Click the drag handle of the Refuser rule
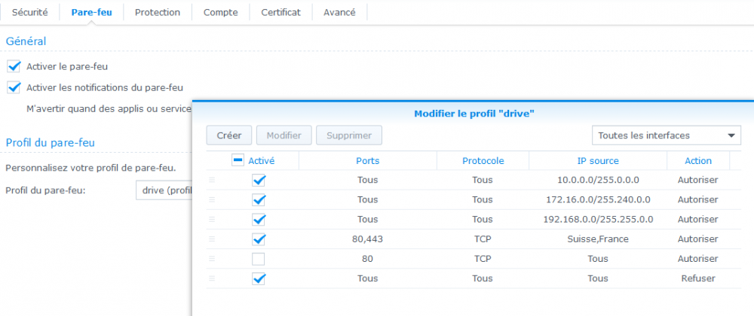The height and width of the screenshot is (316, 754). [x=212, y=278]
